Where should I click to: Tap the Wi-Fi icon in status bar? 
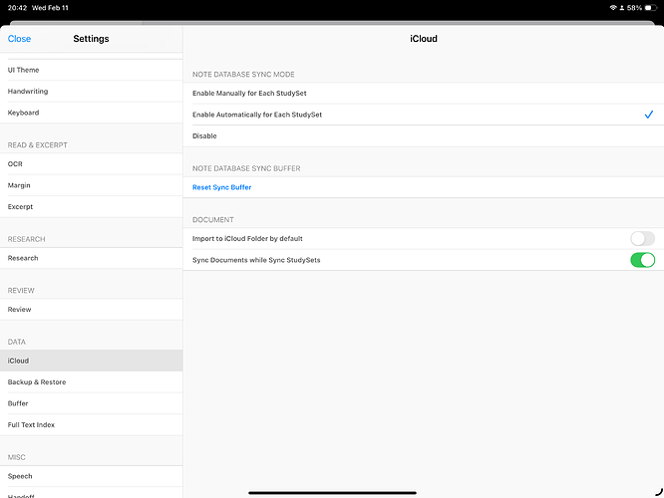(613, 7)
